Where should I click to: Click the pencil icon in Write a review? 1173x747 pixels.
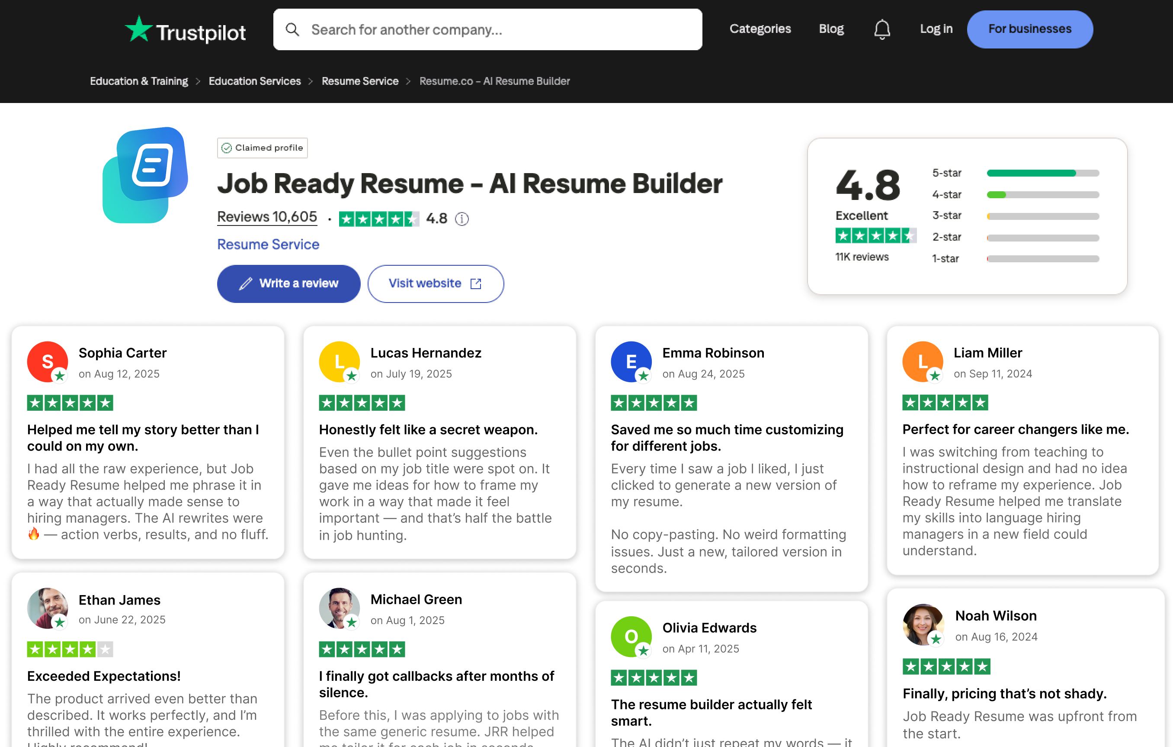tap(246, 283)
